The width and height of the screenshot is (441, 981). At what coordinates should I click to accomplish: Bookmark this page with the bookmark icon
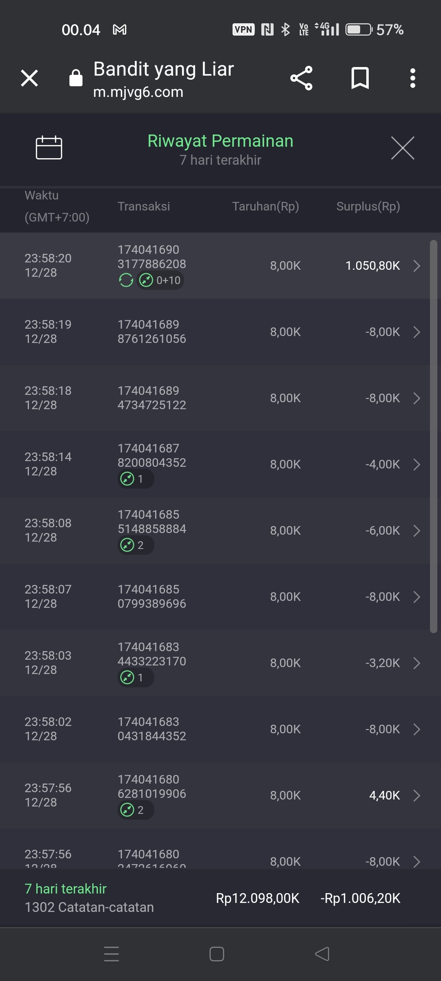[x=360, y=78]
